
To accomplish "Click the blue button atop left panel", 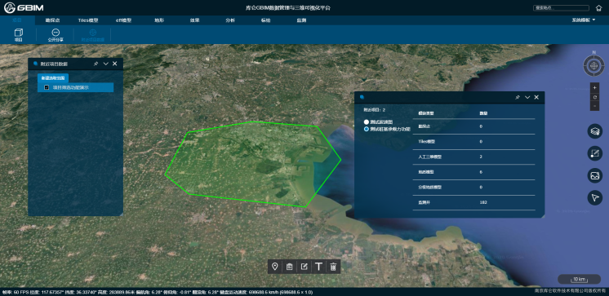I will point(53,77).
